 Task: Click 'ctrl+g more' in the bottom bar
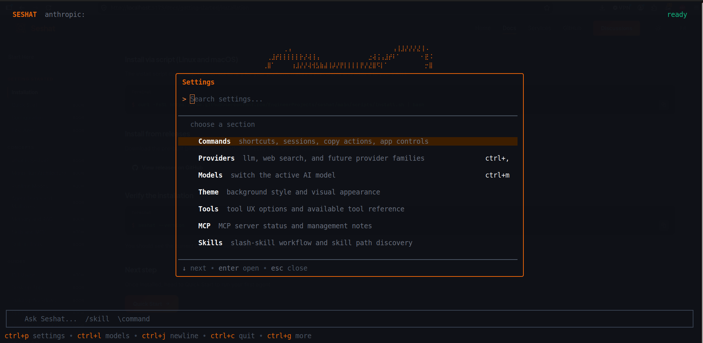(289, 336)
